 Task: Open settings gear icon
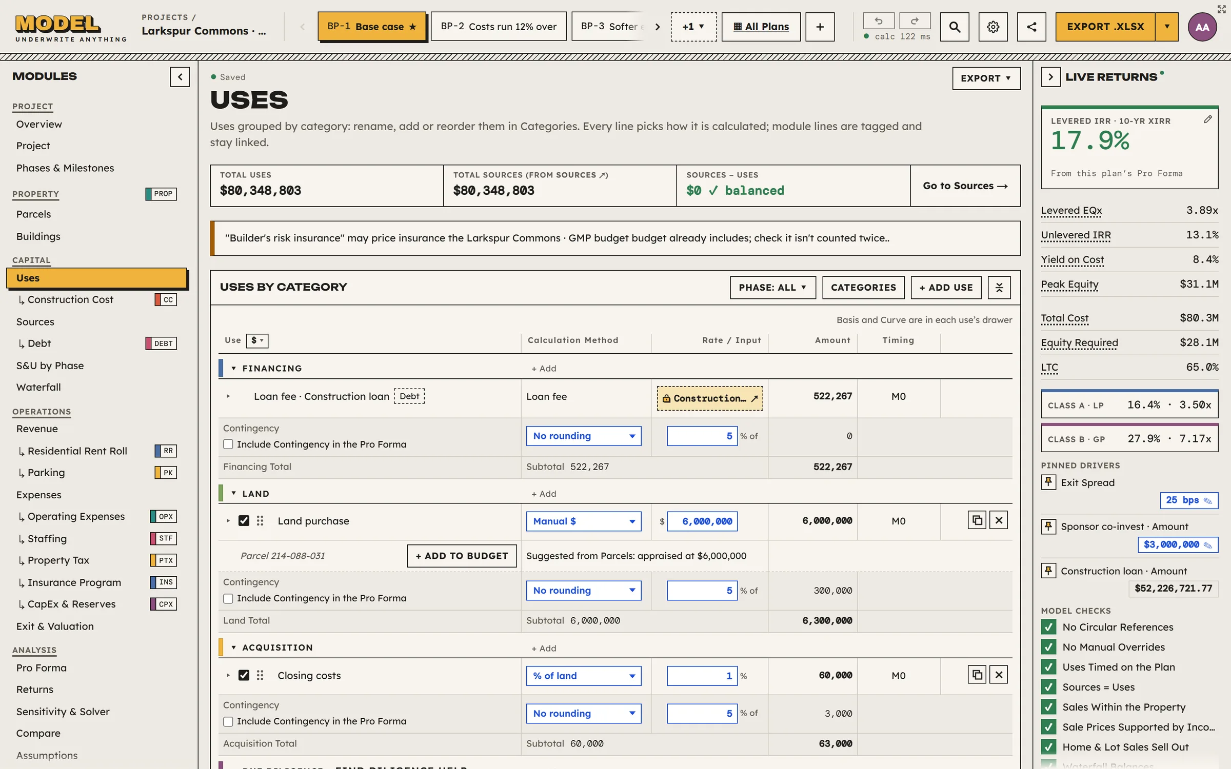pyautogui.click(x=993, y=27)
